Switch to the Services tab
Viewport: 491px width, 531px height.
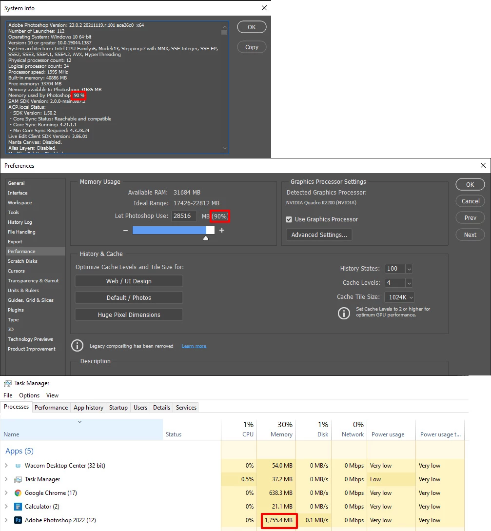186,408
